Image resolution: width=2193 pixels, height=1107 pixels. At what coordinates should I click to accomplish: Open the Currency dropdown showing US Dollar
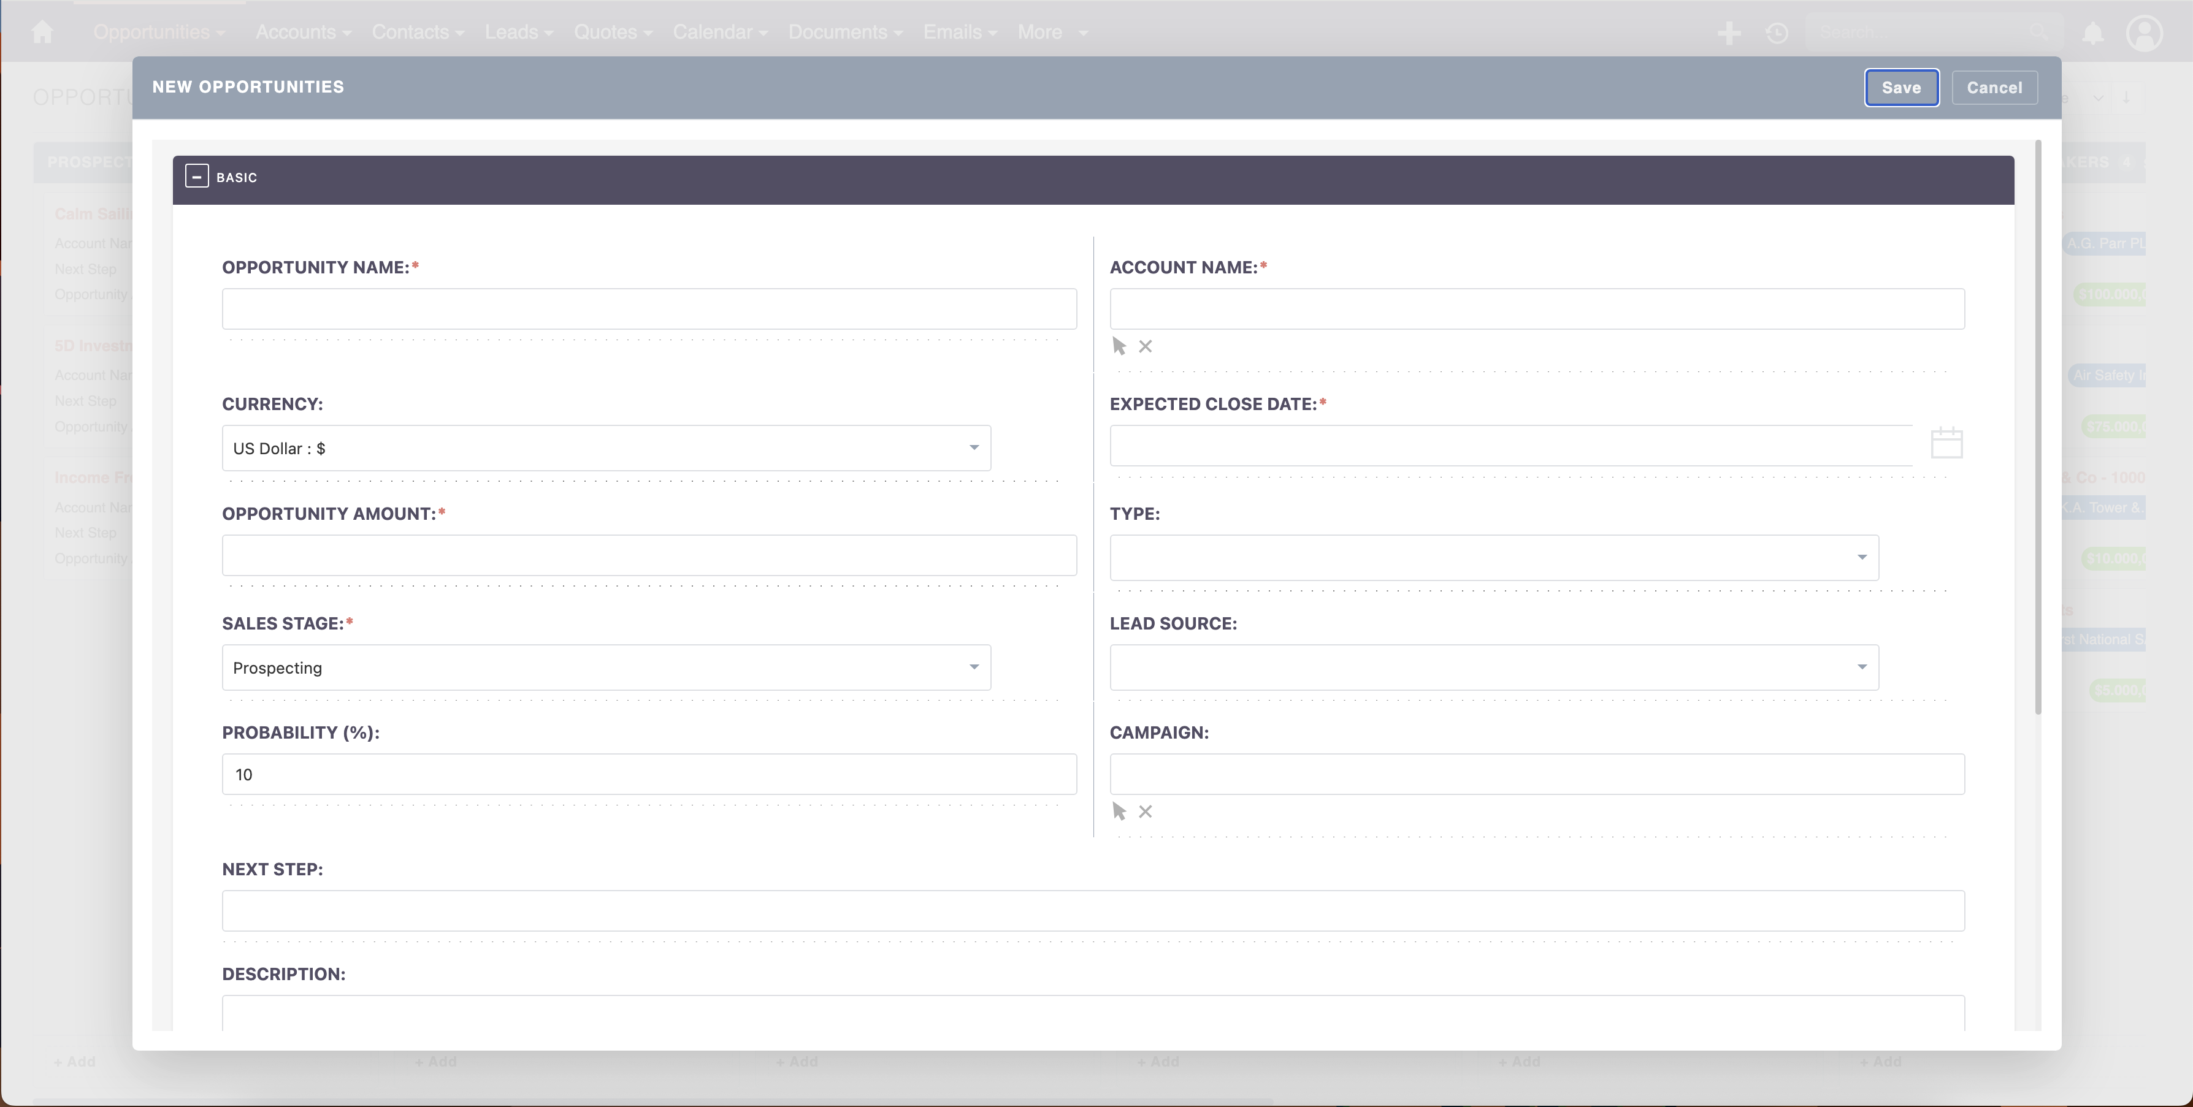click(x=606, y=447)
